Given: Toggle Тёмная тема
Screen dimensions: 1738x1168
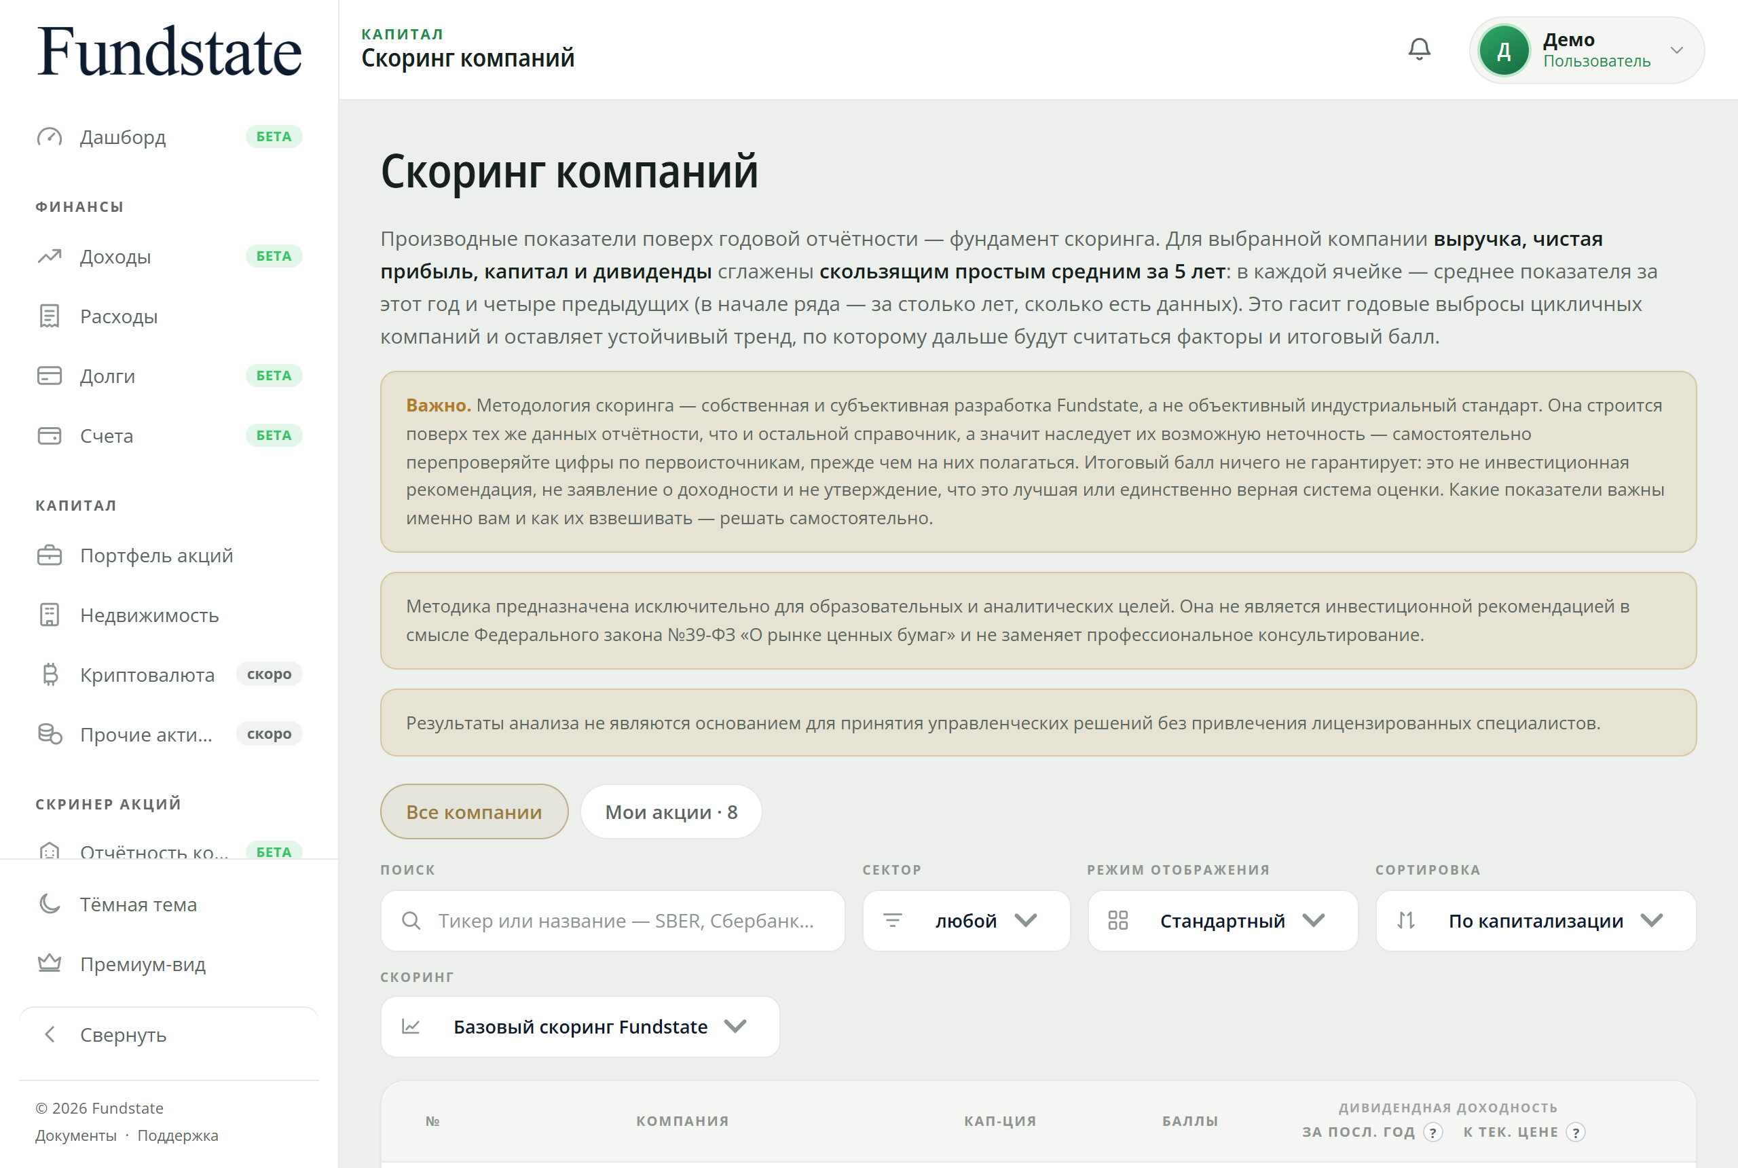Looking at the screenshot, I should [169, 904].
